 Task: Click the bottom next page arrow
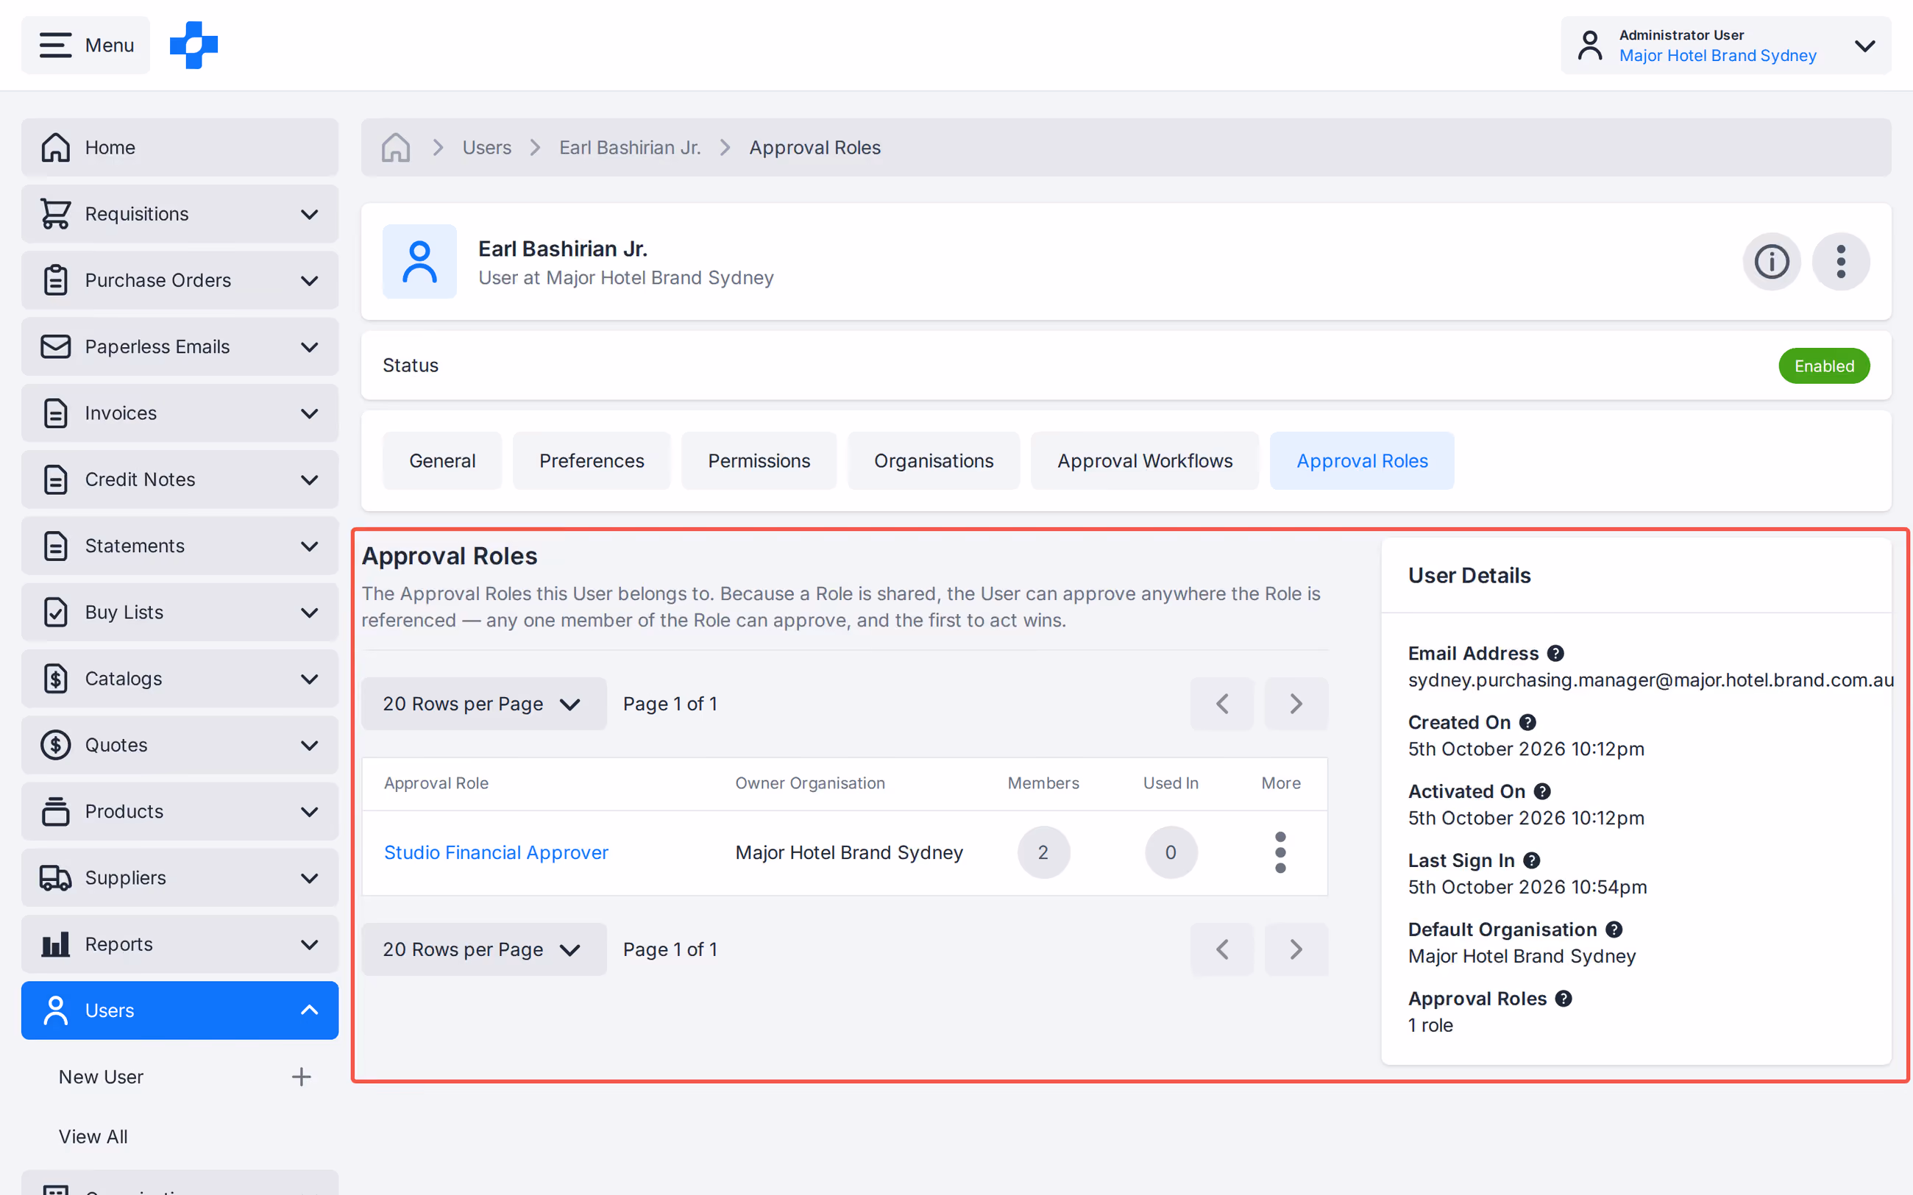[x=1296, y=949]
